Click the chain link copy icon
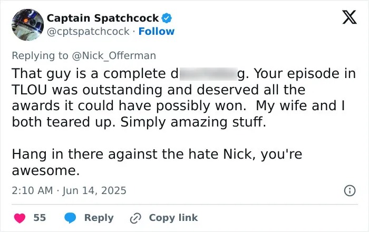This screenshot has height=232, width=369. [135, 218]
